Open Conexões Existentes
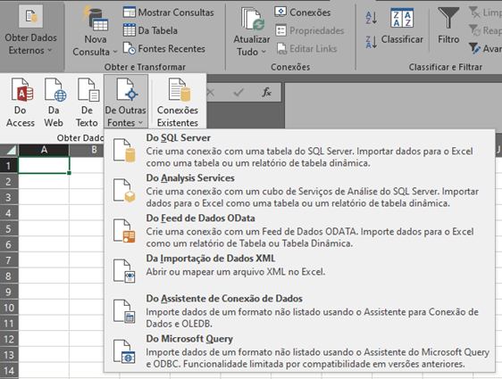This screenshot has width=502, height=379. [x=178, y=103]
